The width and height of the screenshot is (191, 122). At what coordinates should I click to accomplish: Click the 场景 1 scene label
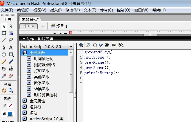pyautogui.click(x=60, y=26)
